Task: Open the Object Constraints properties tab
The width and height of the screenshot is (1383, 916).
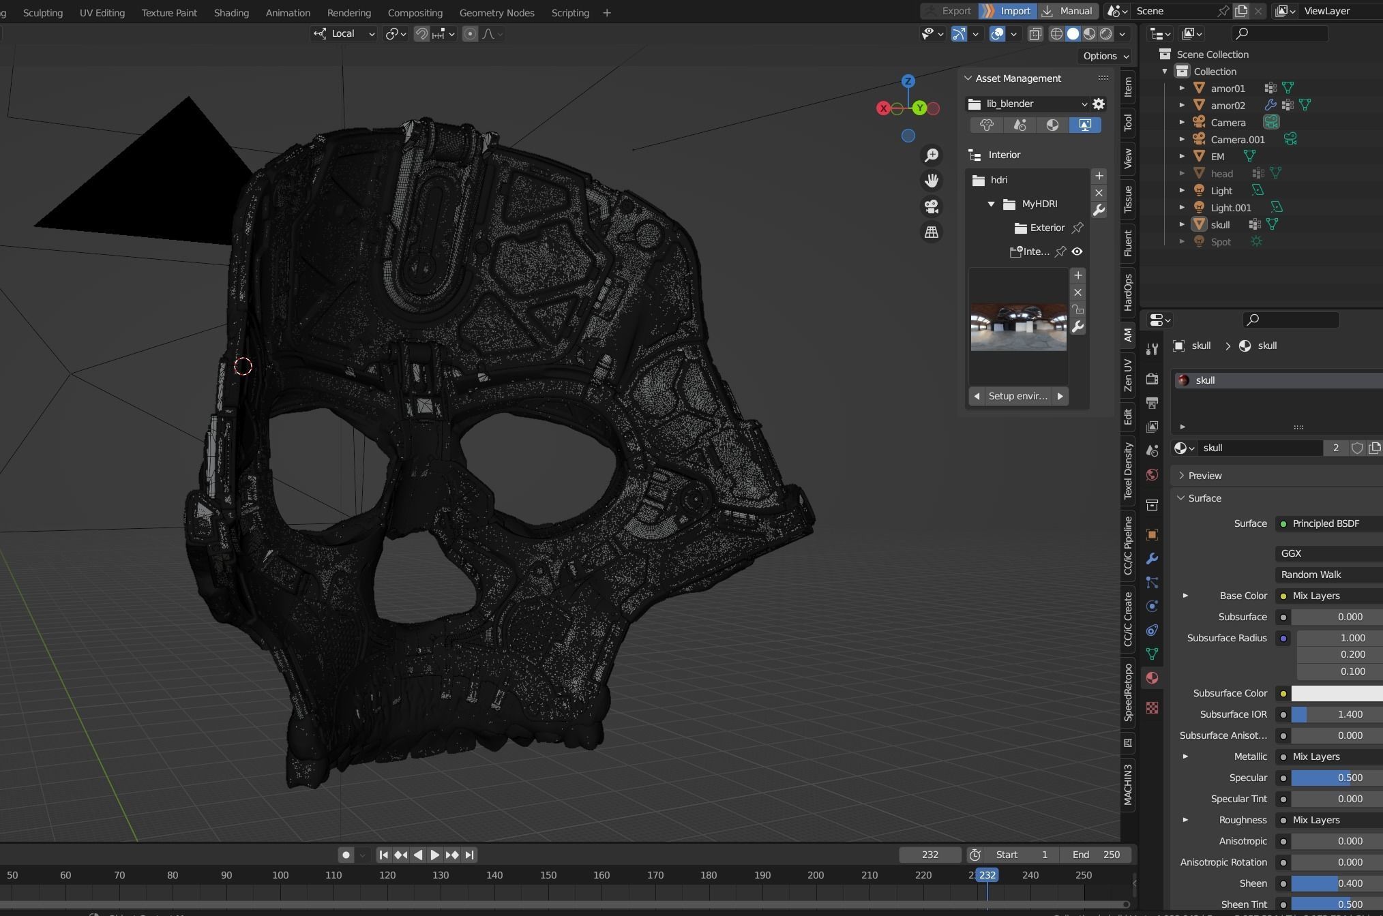Action: pyautogui.click(x=1152, y=630)
